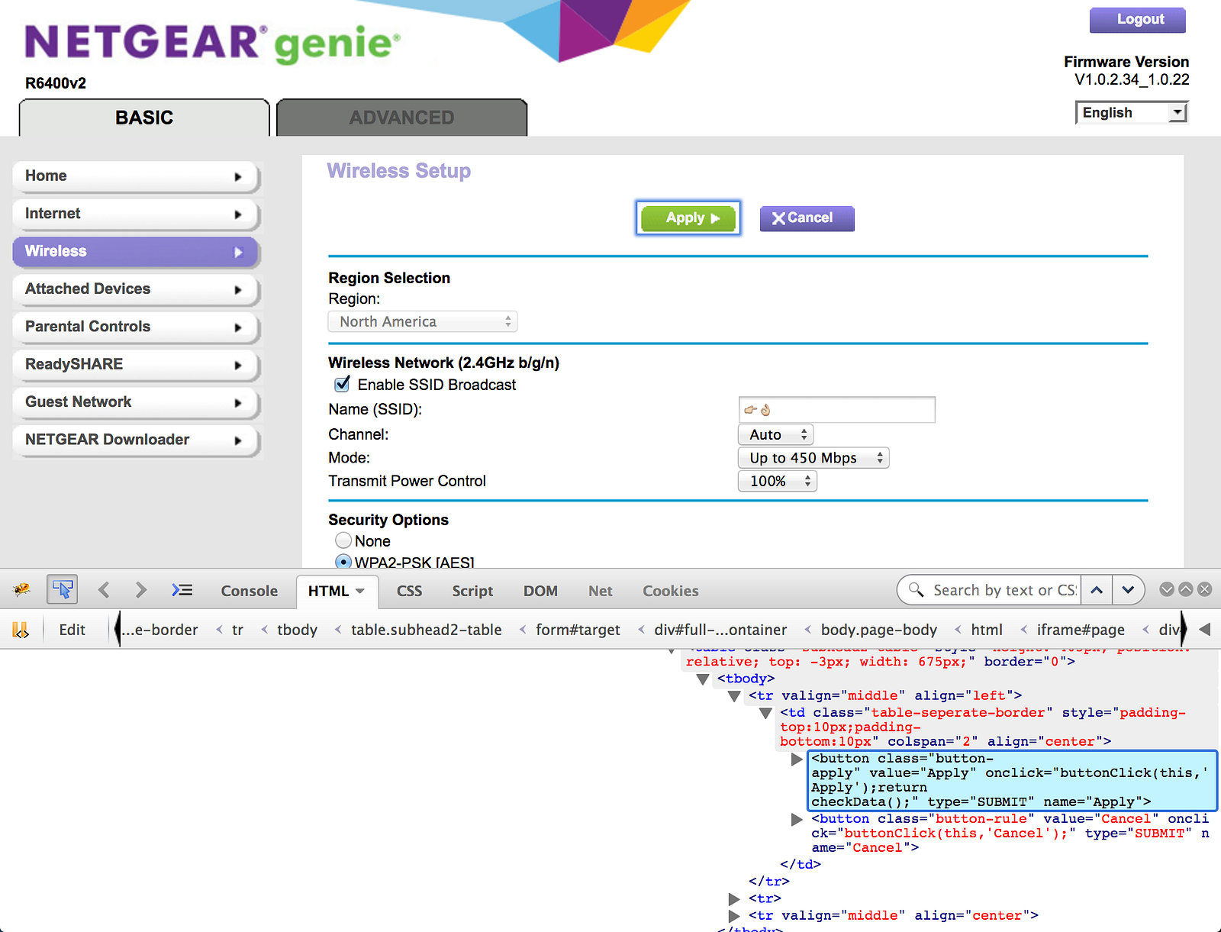Activate the element inspector arrow tool
This screenshot has width=1221, height=932.
point(63,589)
